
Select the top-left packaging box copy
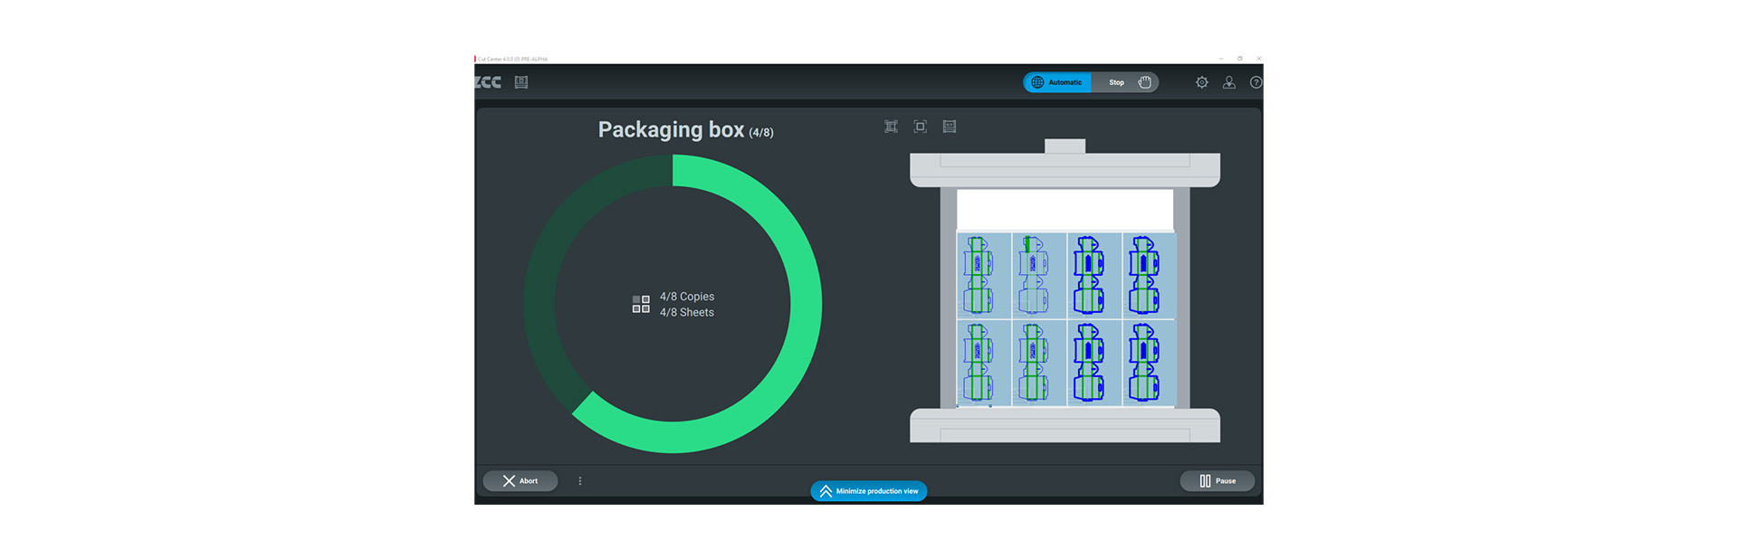pyautogui.click(x=984, y=276)
